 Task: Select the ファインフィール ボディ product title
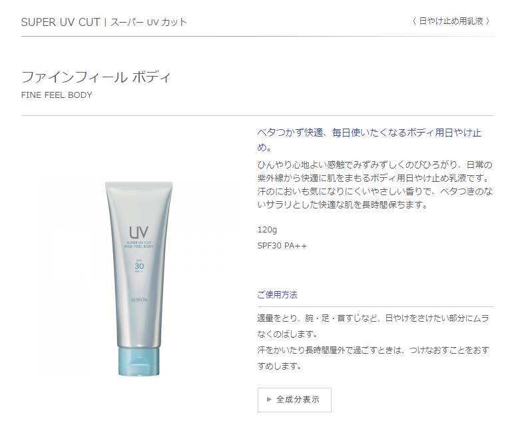pos(96,77)
